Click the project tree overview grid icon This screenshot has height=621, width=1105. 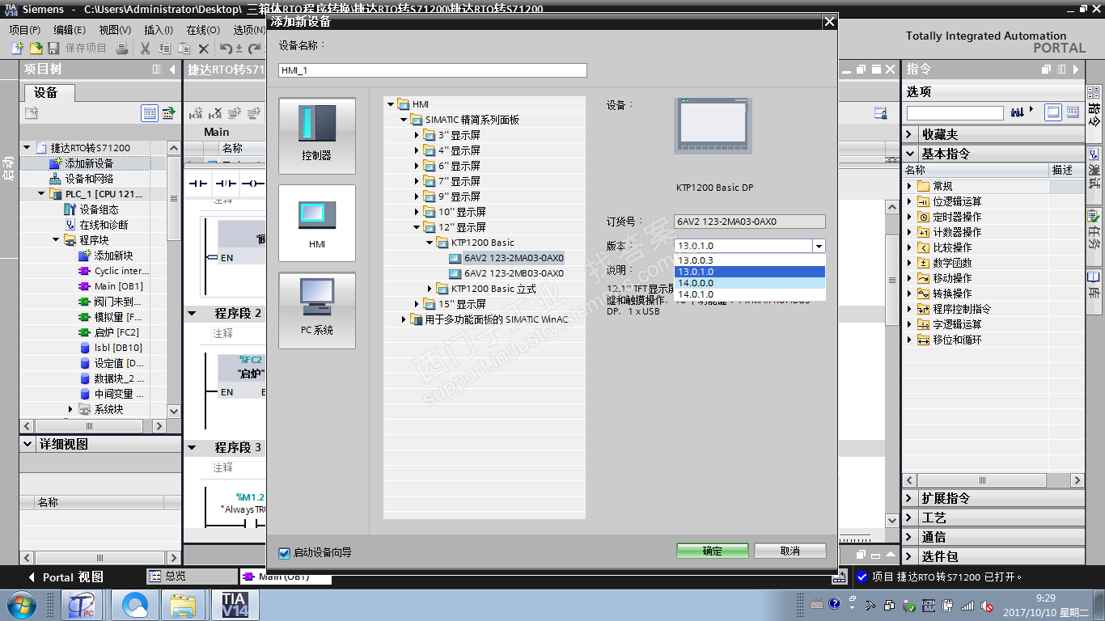click(150, 113)
